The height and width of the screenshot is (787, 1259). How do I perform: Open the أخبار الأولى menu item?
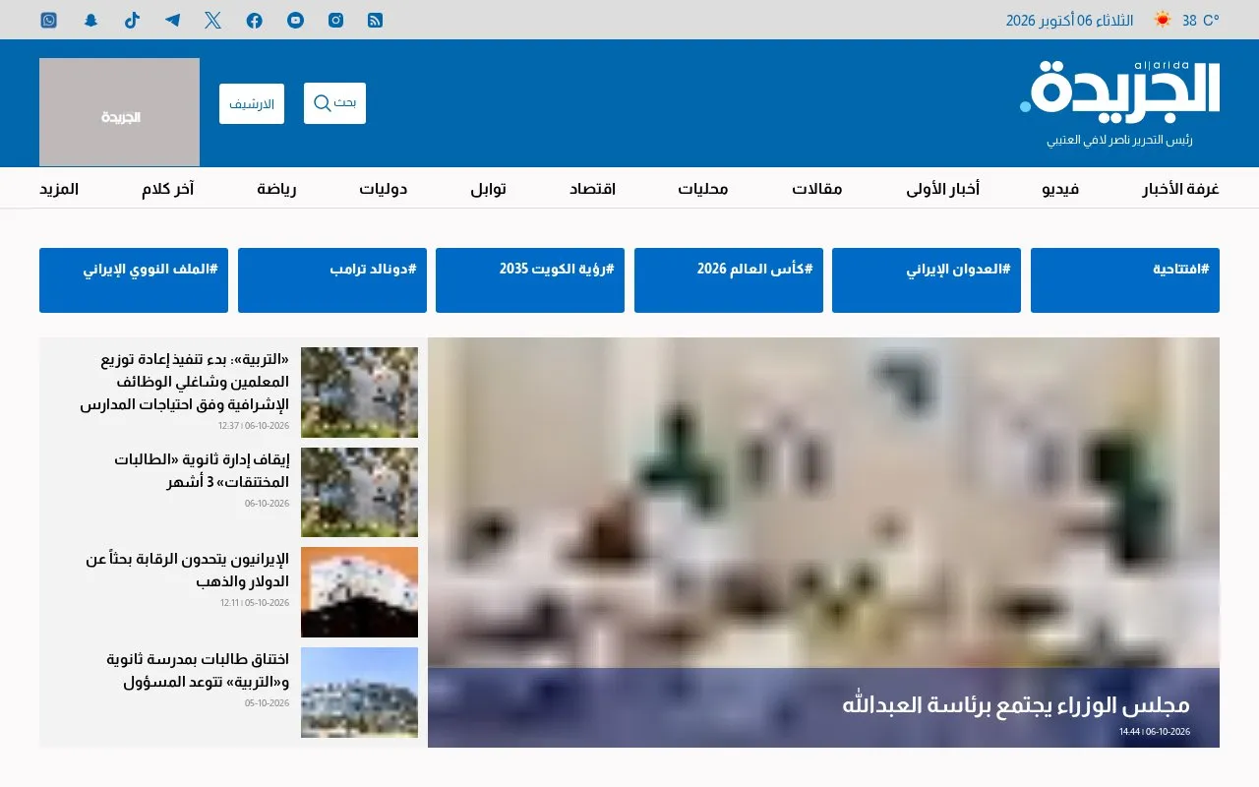point(943,189)
